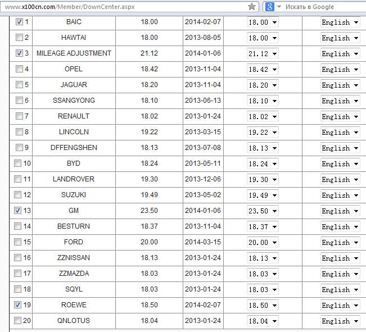
Task: Click the FORD date 2014-03-15
Action: (x=203, y=242)
